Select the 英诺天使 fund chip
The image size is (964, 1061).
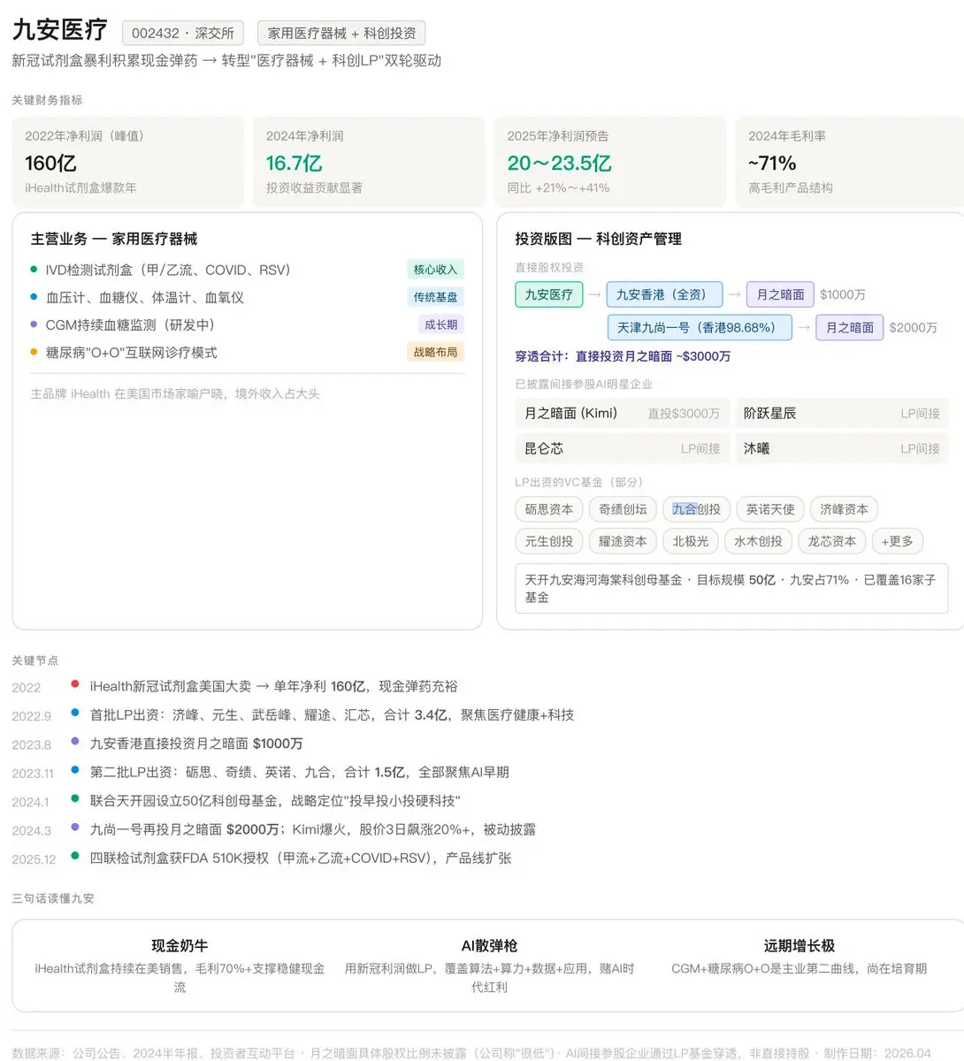[769, 509]
